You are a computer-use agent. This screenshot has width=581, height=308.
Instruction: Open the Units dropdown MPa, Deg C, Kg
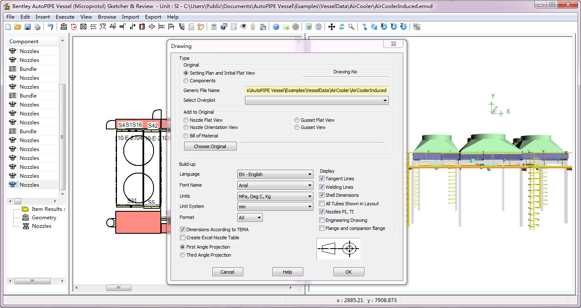coord(275,196)
